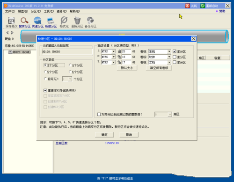
Task: Open the 工具(T) menu
Action: (49, 11)
